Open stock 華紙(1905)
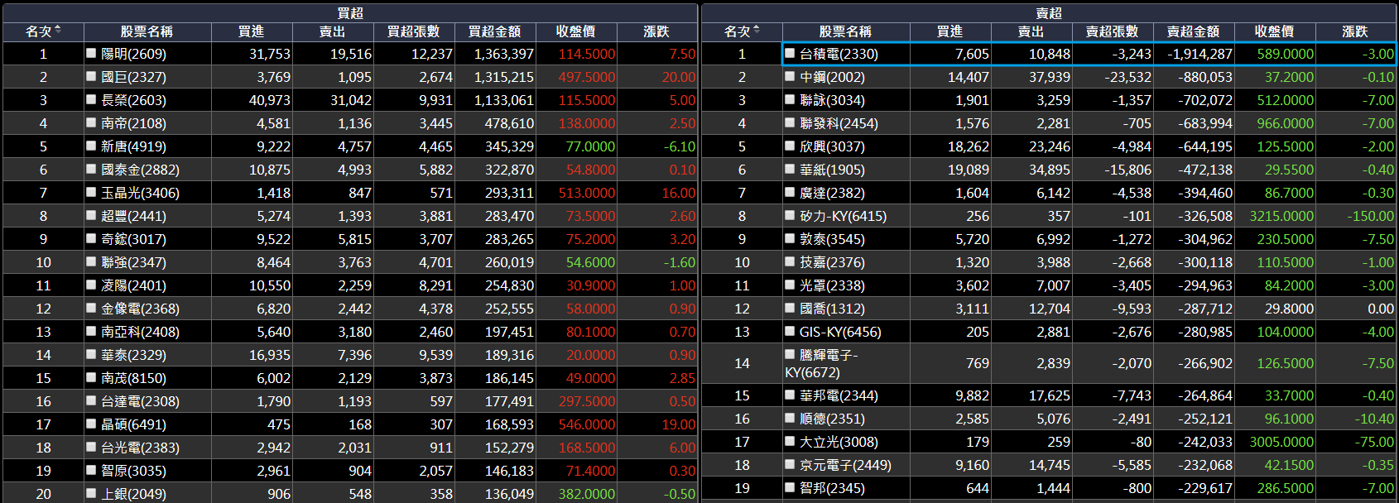This screenshot has height=503, width=1399. pyautogui.click(x=832, y=170)
